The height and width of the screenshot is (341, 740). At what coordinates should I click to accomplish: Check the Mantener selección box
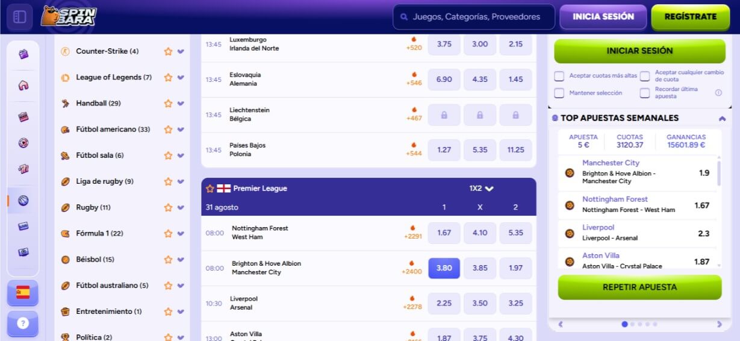[559, 93]
